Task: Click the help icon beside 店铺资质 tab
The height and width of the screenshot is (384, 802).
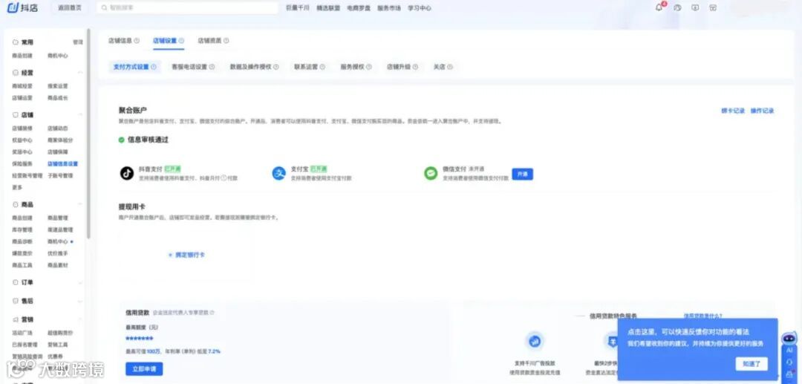Action: [x=226, y=40]
